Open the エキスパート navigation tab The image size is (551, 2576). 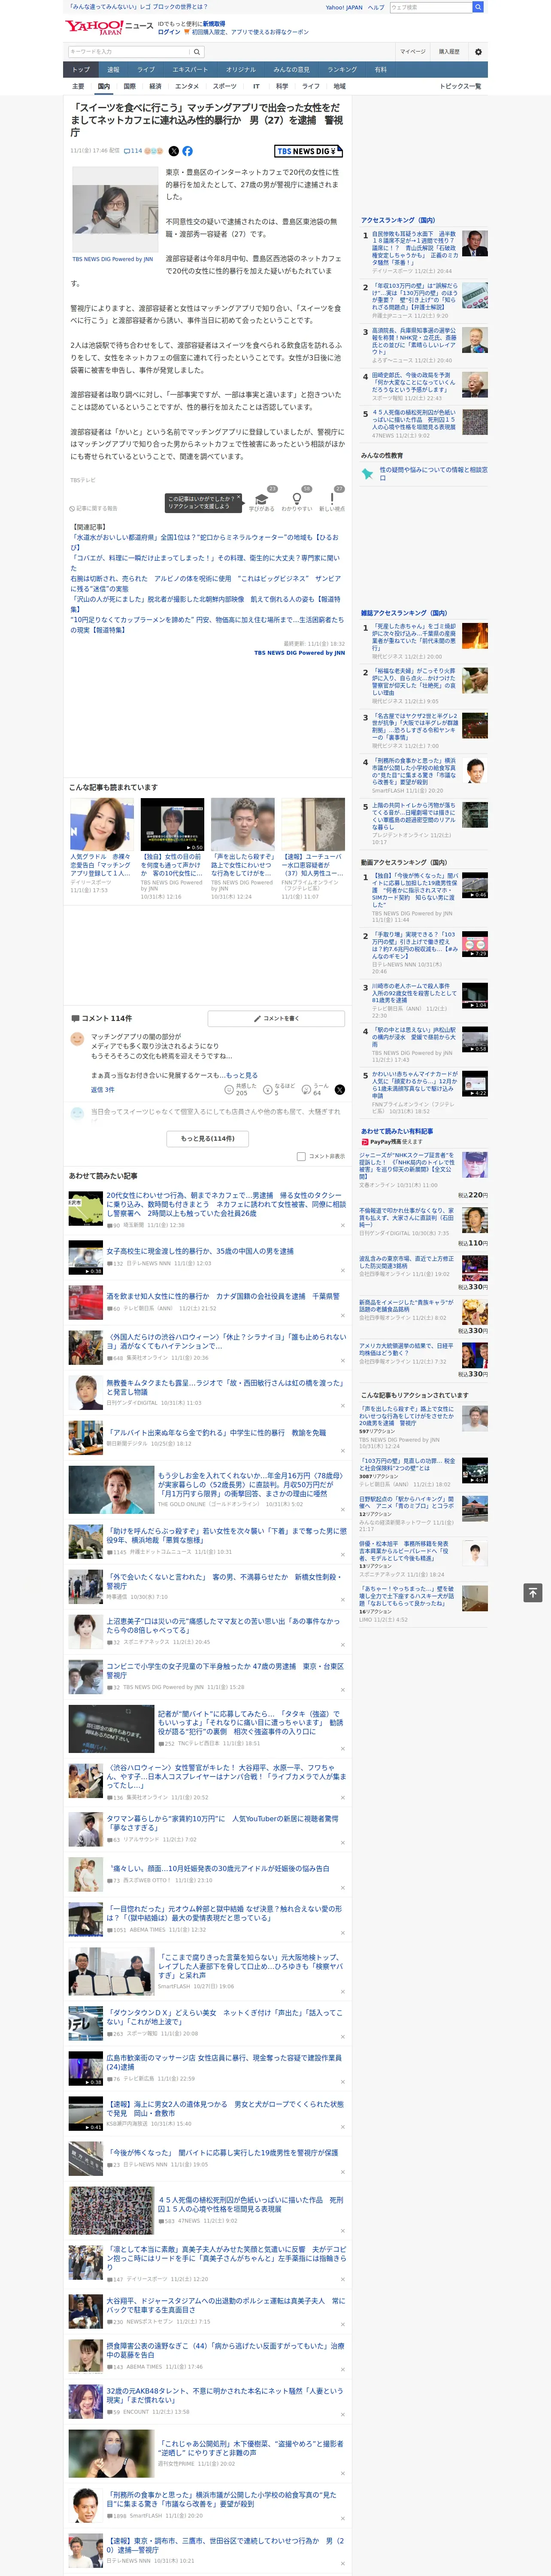point(190,69)
